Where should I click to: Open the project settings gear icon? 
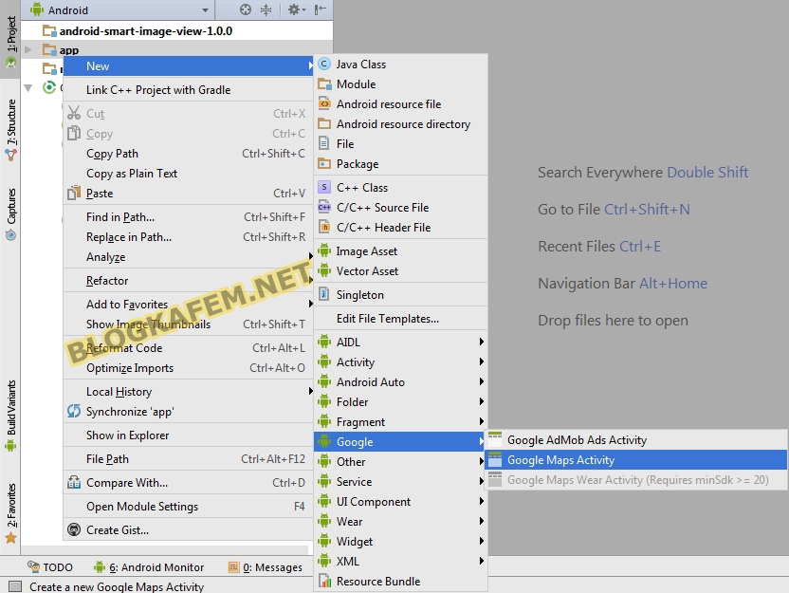tap(296, 9)
